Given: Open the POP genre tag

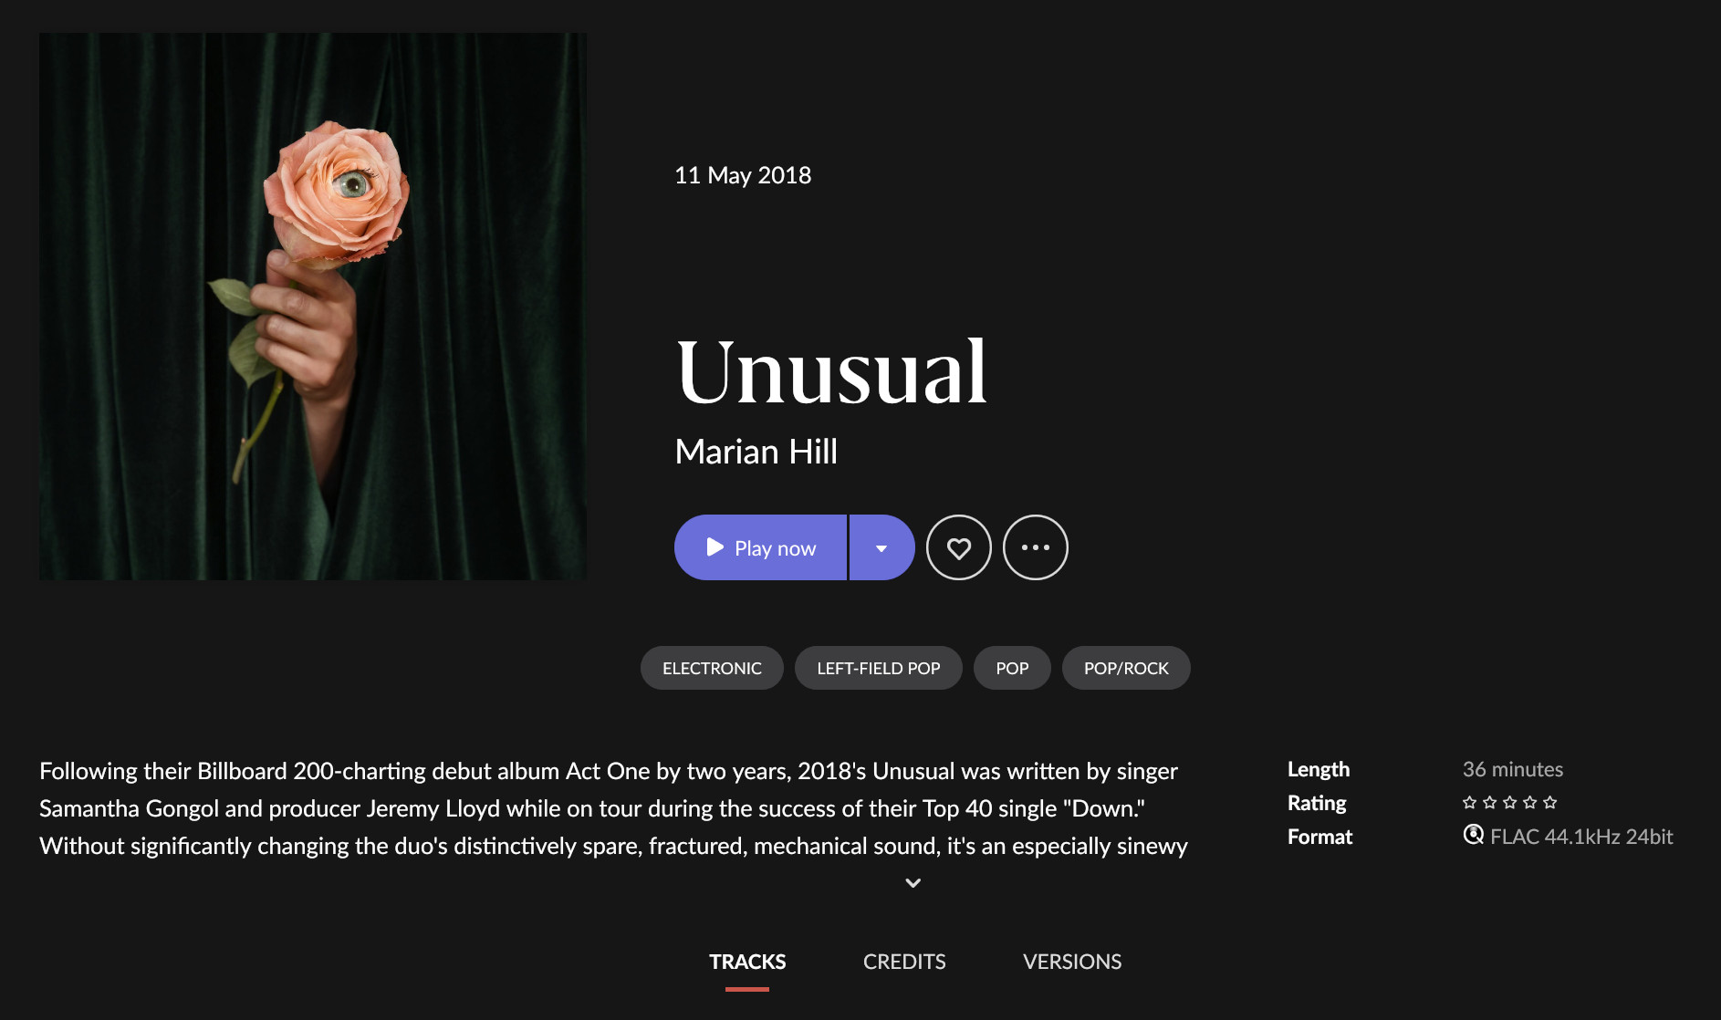Looking at the screenshot, I should pos(1012,668).
